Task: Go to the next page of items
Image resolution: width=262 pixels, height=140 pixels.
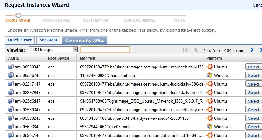Action: (x=252, y=50)
